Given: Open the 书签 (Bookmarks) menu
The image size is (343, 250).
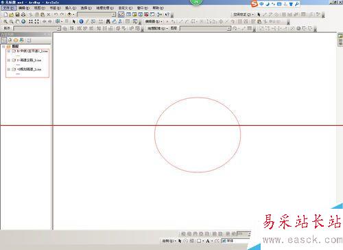Looking at the screenshot, I should tap(55, 8).
